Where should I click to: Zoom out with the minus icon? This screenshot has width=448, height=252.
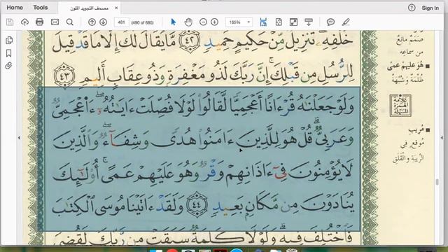tap(203, 22)
